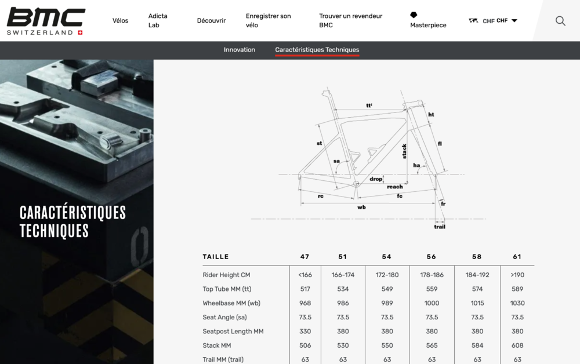
Task: Select the size 47 column header
Action: 304,257
